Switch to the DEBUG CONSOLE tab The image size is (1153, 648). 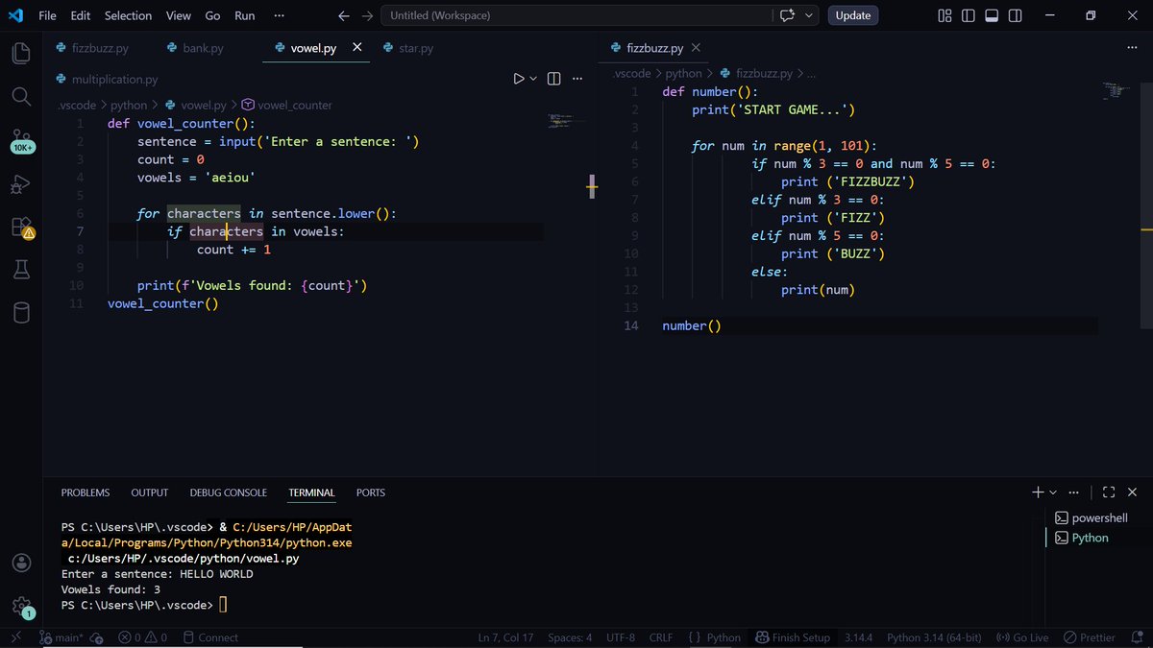click(228, 492)
